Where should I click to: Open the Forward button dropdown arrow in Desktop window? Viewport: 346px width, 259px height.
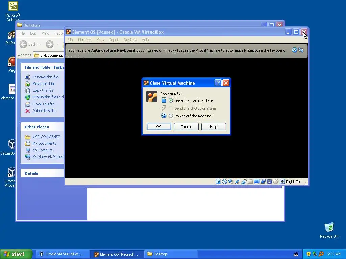[57, 44]
